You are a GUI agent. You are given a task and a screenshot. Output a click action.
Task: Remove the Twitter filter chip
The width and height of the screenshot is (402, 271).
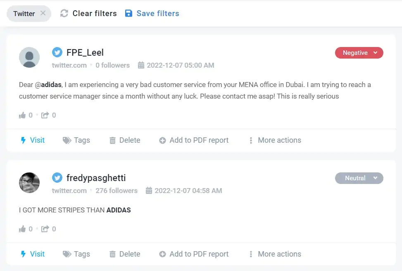coord(43,13)
